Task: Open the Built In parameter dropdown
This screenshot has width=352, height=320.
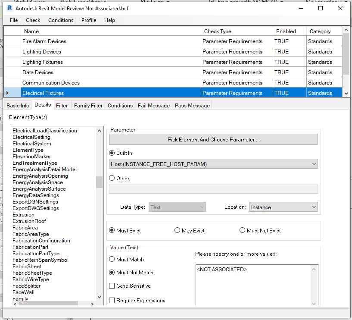Action: (213, 164)
